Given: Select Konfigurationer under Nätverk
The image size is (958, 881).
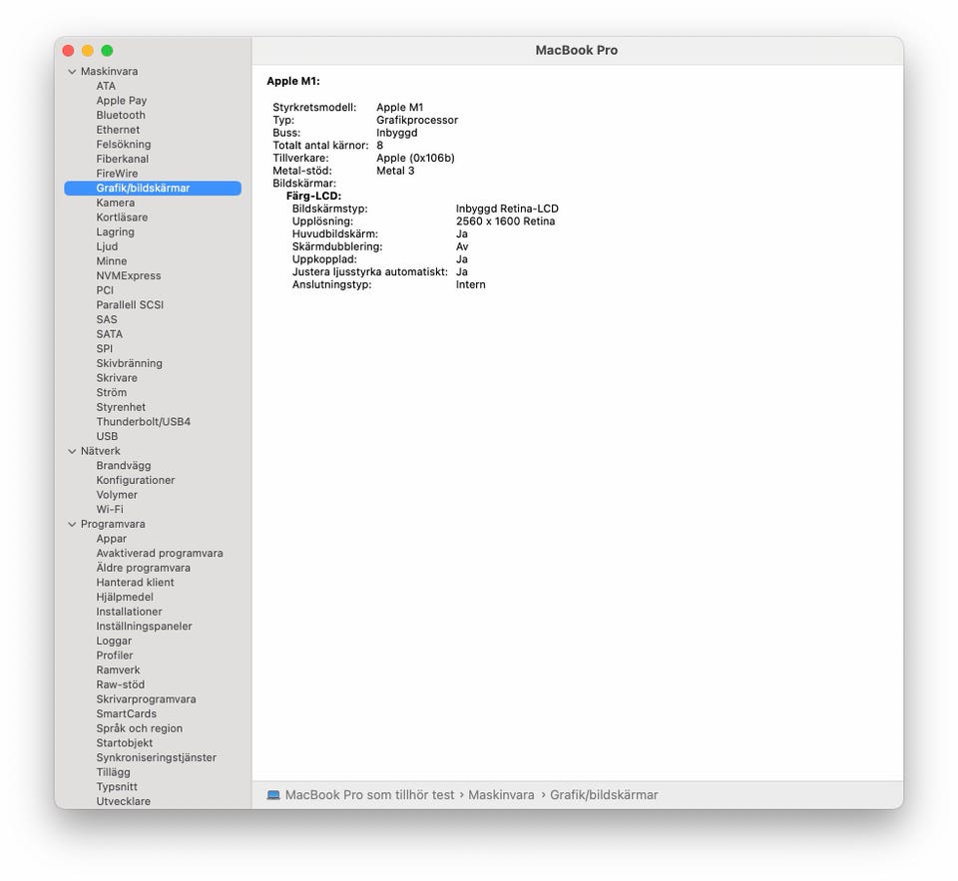Looking at the screenshot, I should coord(136,480).
